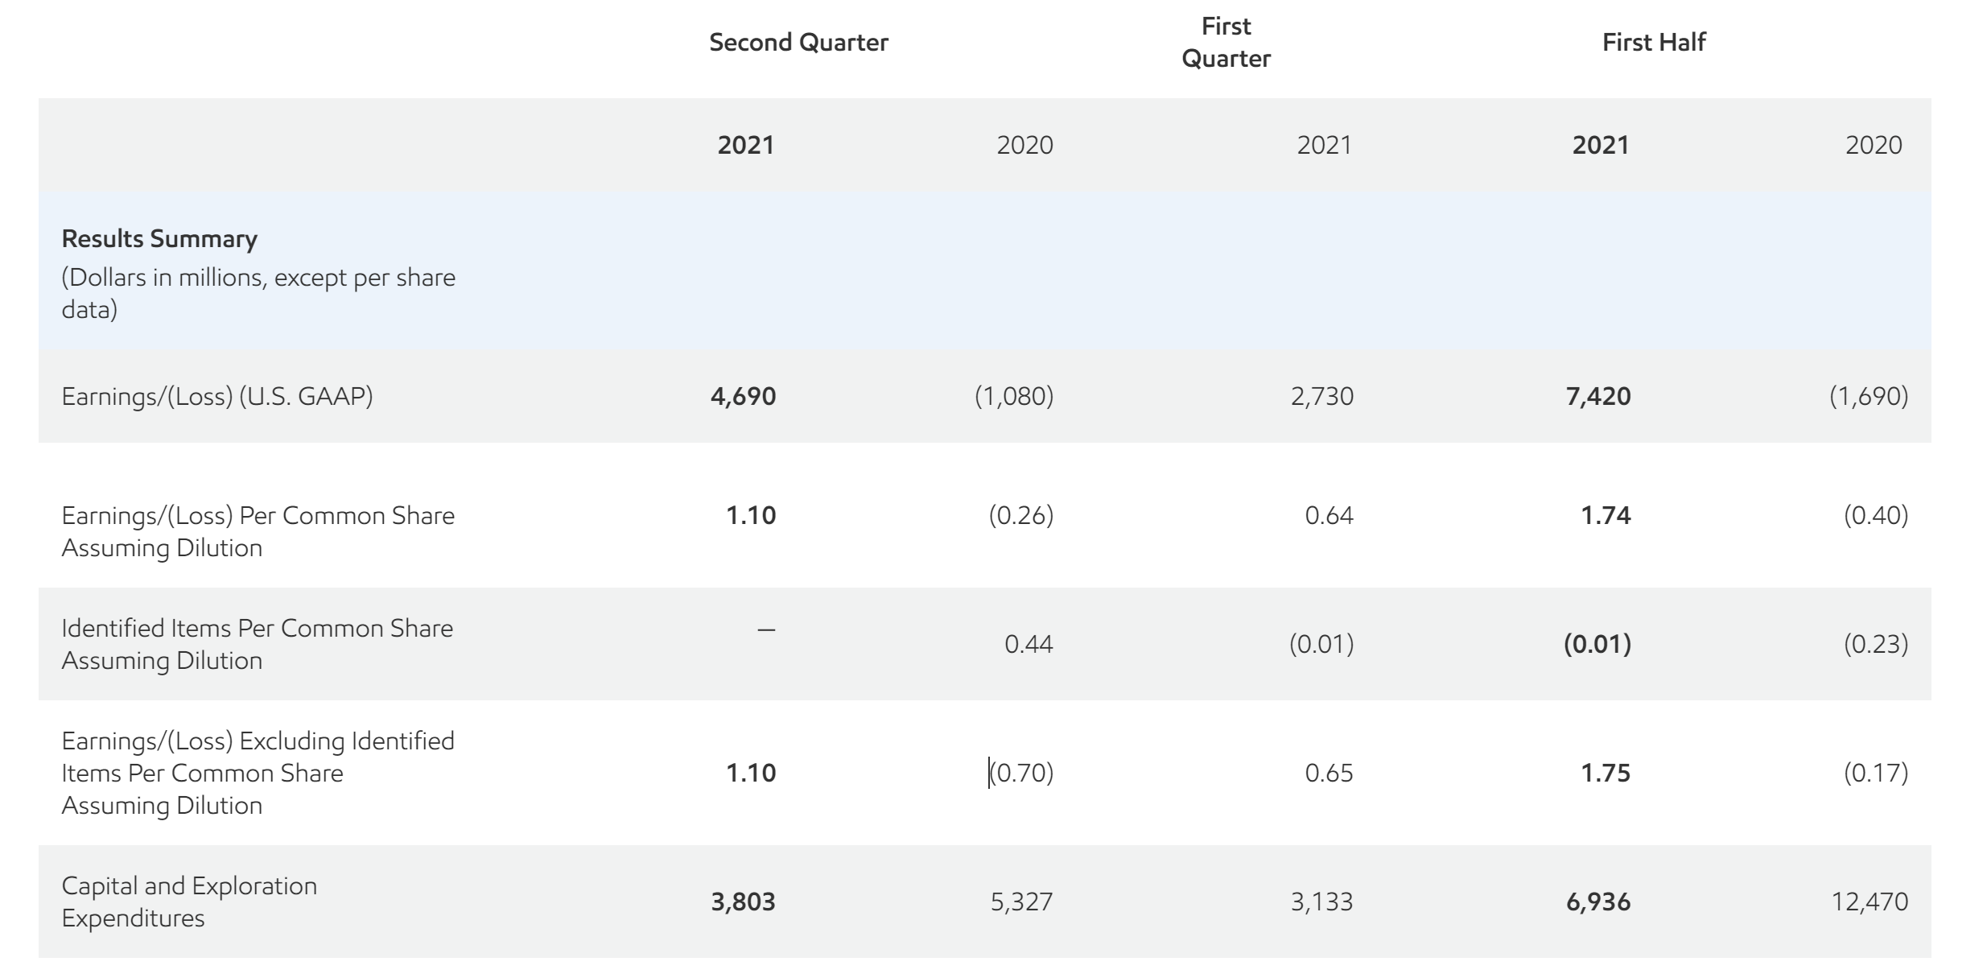
Task: Click the 2,730 first quarter earnings
Action: tap(1322, 396)
